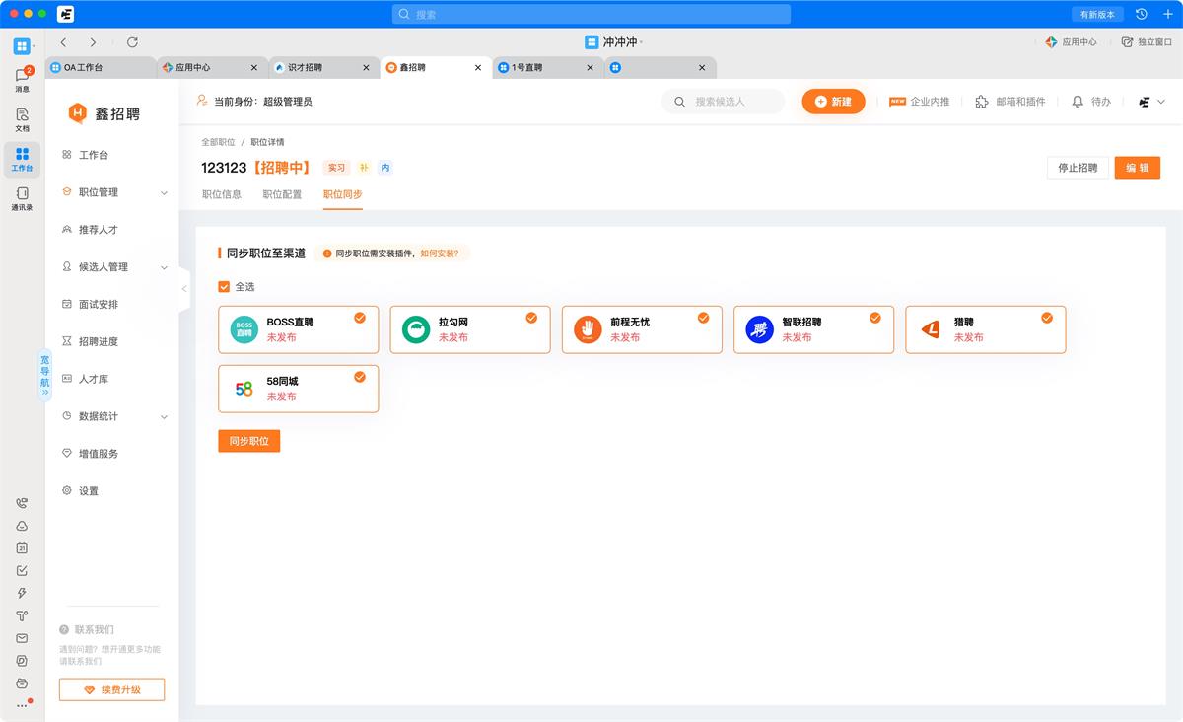Click 全部职位 breadcrumb link
Image resolution: width=1183 pixels, height=722 pixels.
click(218, 143)
